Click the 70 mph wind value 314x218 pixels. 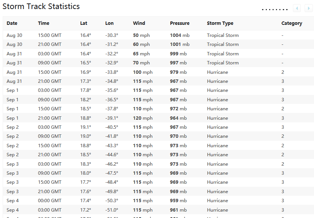pos(141,63)
